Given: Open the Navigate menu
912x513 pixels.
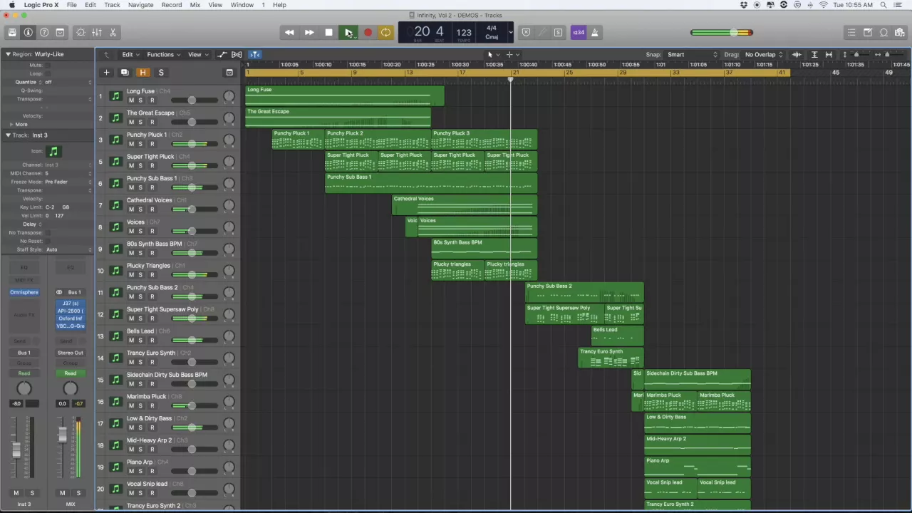Looking at the screenshot, I should coord(140,5).
